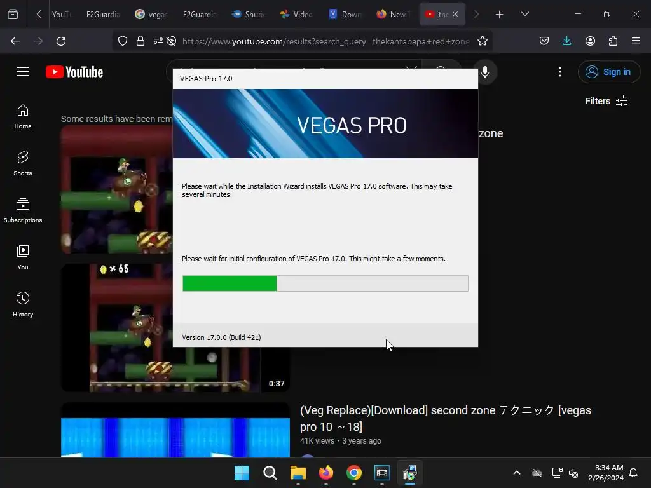Open a new browser tab
Screen dimensions: 651x488
[499, 15]
